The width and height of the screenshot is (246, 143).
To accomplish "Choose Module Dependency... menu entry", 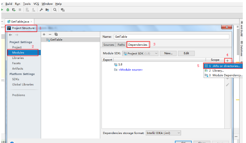I will [x=223, y=75].
